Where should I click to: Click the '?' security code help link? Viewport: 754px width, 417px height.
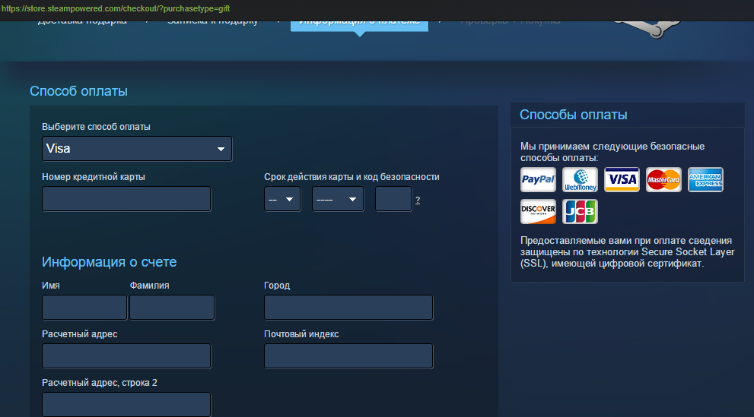point(418,200)
